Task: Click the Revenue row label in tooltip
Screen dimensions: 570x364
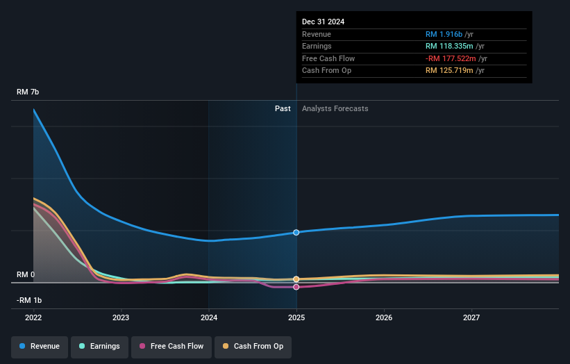Action: click(x=317, y=34)
